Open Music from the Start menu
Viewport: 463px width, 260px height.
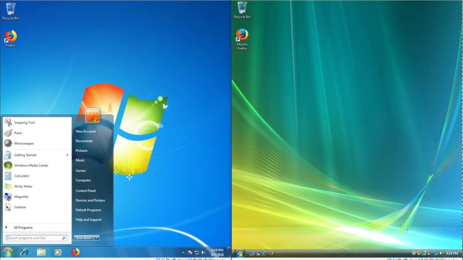coord(80,160)
